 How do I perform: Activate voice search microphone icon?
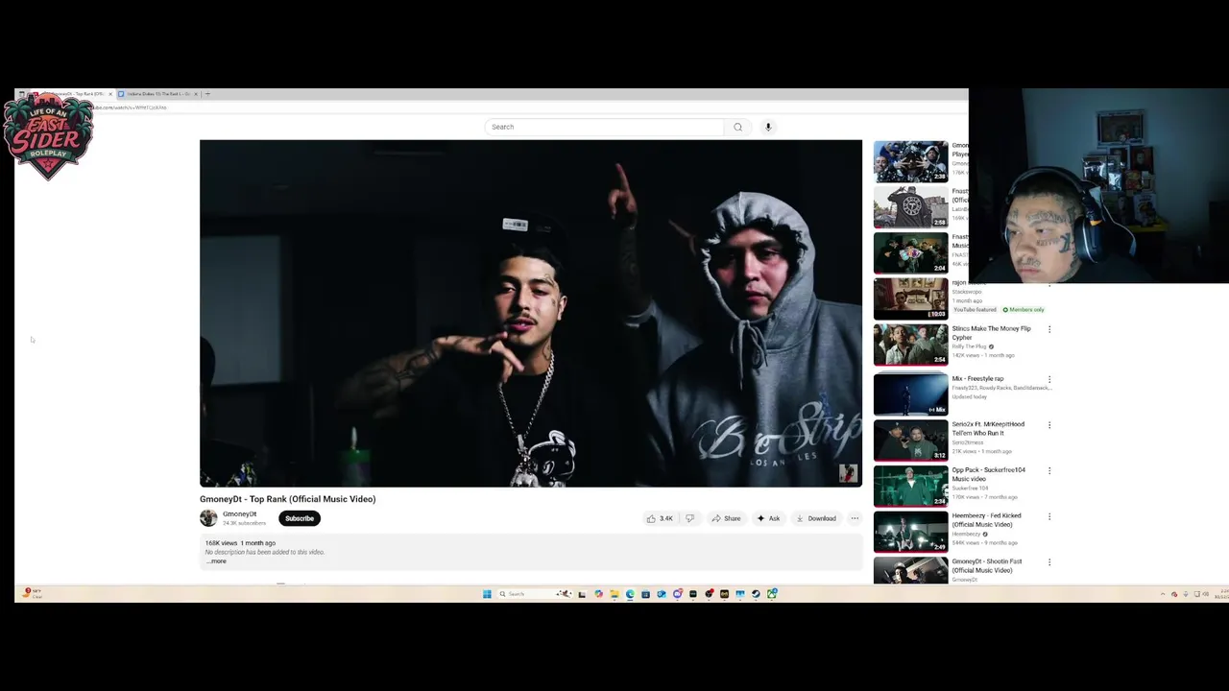(768, 127)
